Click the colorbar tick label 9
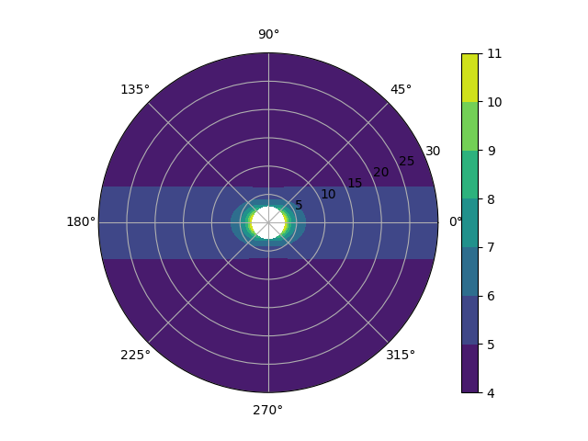This screenshot has width=588, height=441. point(492,151)
